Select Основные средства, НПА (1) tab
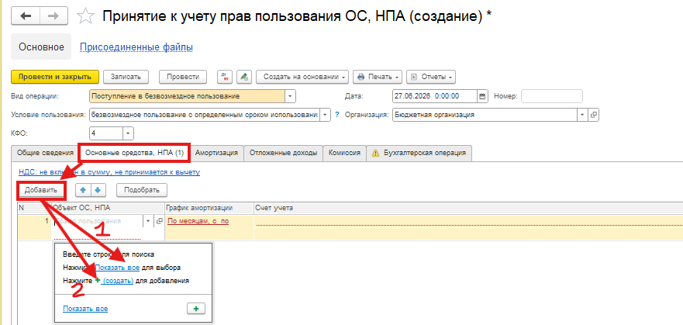This screenshot has height=325, width=683. [134, 153]
